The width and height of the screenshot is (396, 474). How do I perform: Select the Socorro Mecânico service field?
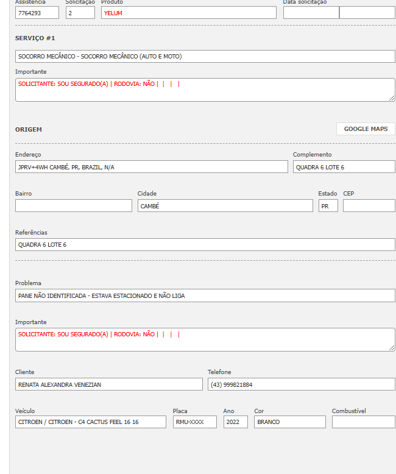pyautogui.click(x=205, y=57)
